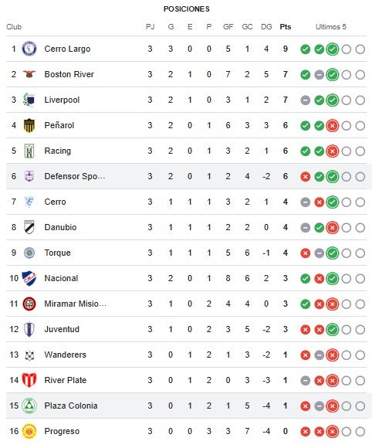Sort table by Pts column header
372x448 pixels.
pos(286,27)
